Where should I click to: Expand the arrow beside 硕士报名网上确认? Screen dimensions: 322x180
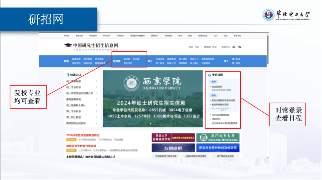[97, 105]
